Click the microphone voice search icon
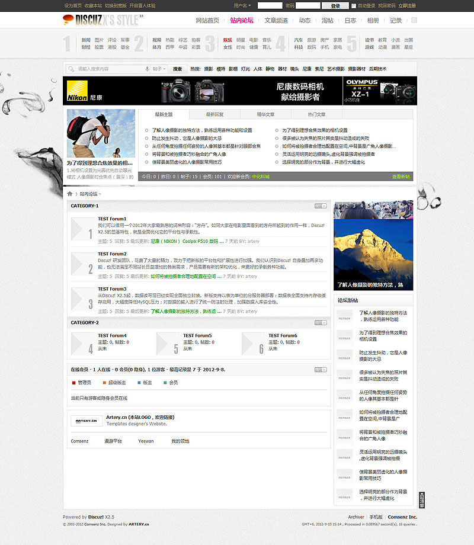Image resolution: width=474 pixels, height=545 pixels. click(x=147, y=69)
